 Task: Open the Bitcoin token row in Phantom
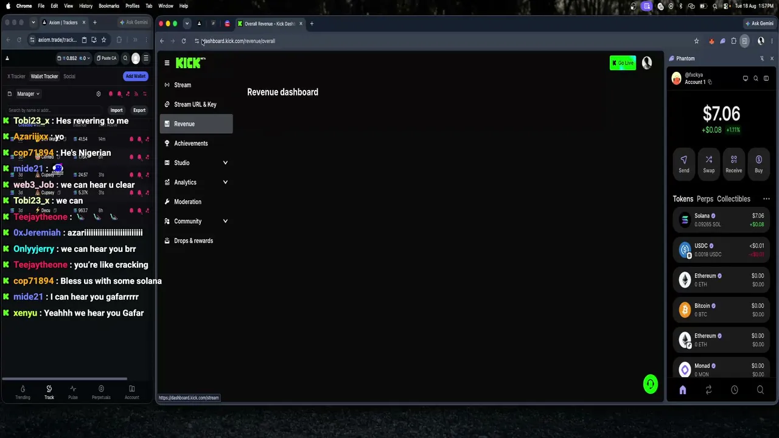pyautogui.click(x=722, y=310)
